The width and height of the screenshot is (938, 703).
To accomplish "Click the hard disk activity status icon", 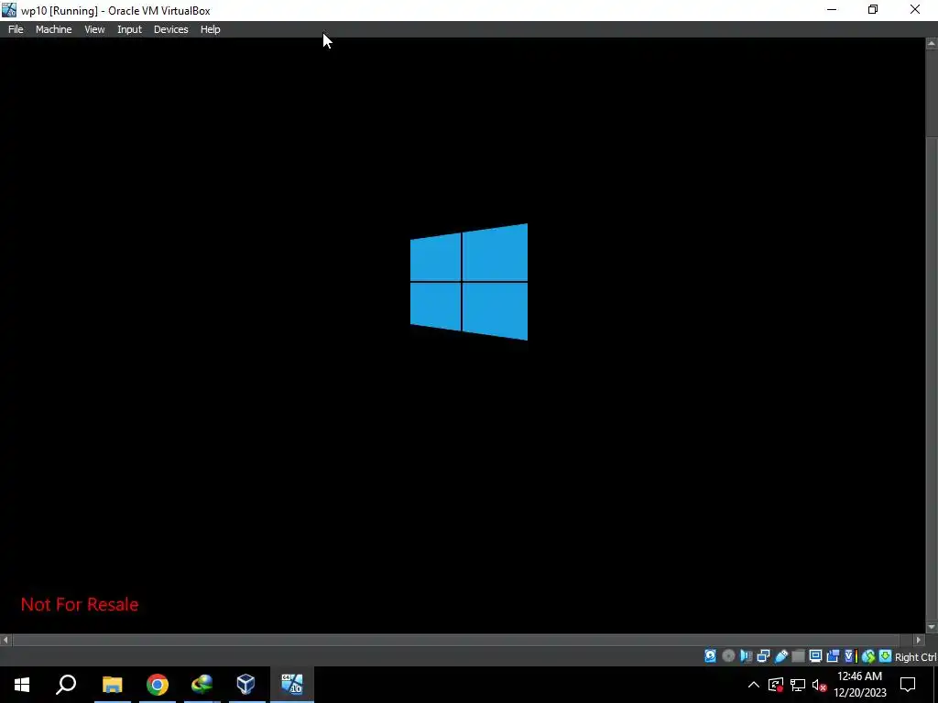I will click(710, 656).
